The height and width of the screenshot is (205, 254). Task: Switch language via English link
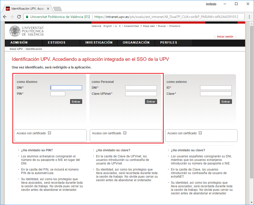[108, 26]
